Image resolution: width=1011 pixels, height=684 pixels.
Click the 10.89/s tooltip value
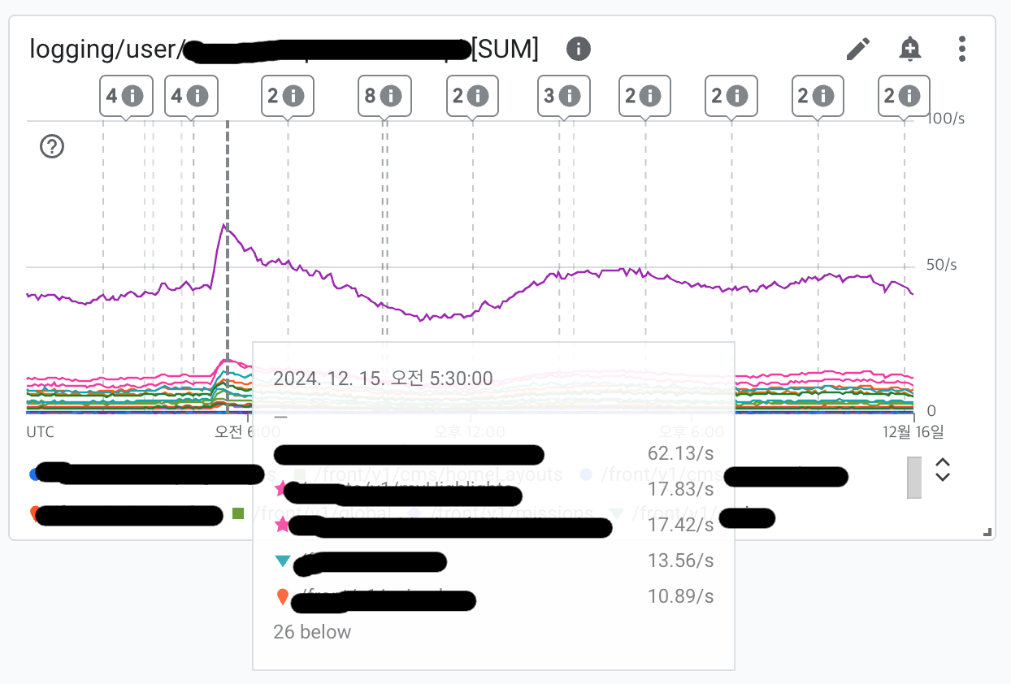pos(680,596)
